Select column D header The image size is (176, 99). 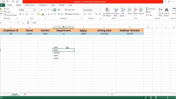(64, 27)
